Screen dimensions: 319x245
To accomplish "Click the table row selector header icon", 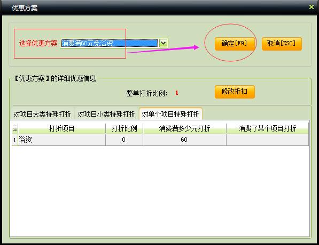I will [15, 128].
